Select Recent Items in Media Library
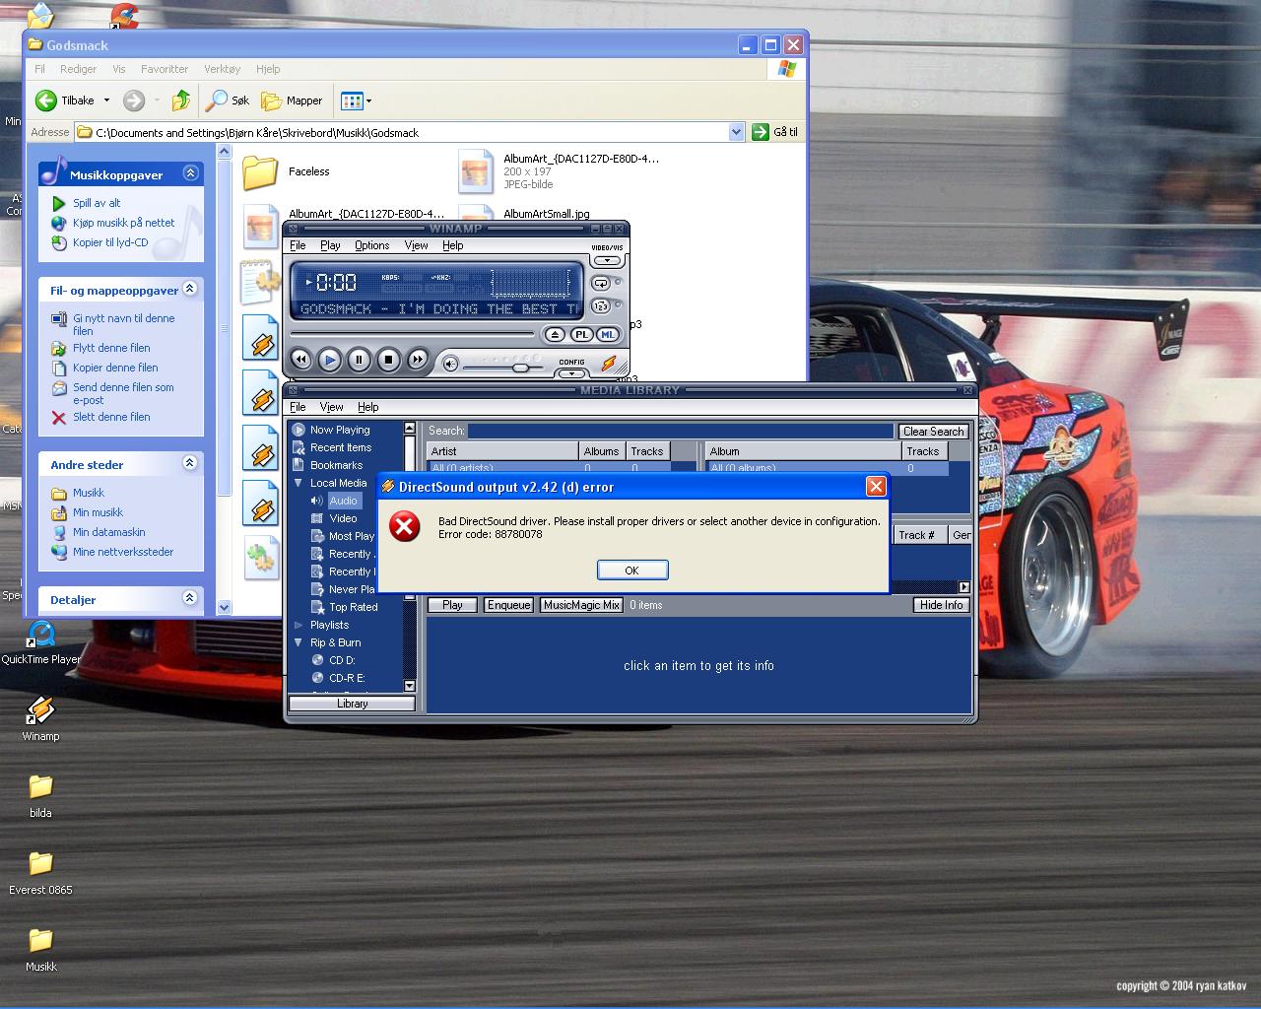1261x1009 pixels. [341, 447]
